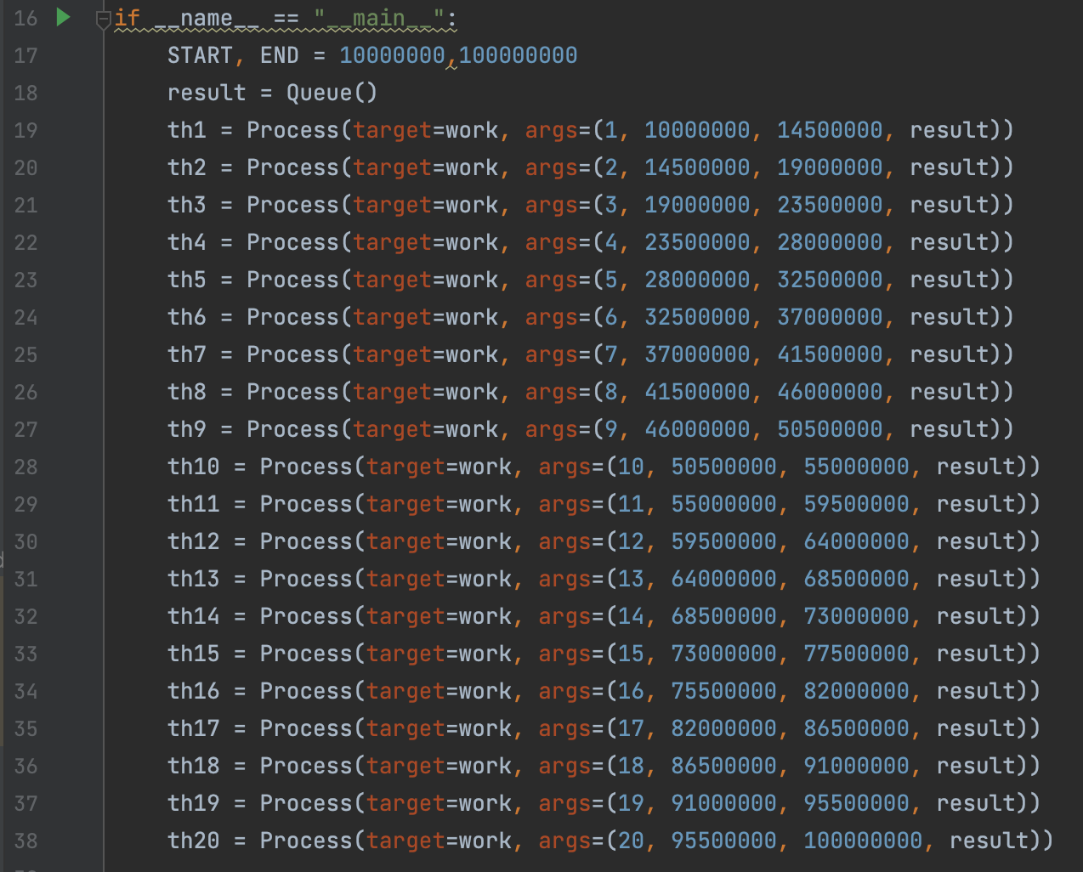1083x872 pixels.
Task: Click the green run arrow in gutter
Action: pos(63,17)
